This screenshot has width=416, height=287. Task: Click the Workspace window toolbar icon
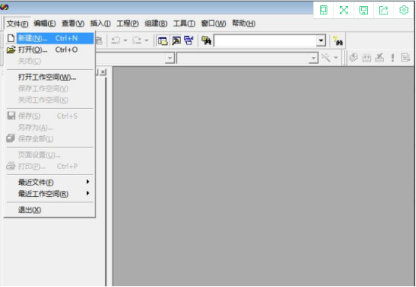click(x=162, y=41)
